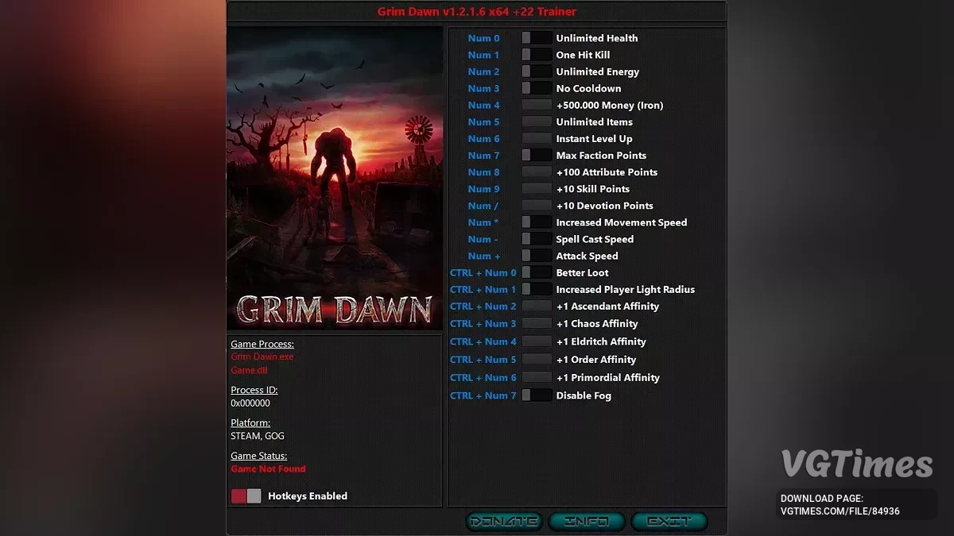Turn on Unlimited Items
Screen dimensions: 954x536
pyautogui.click(x=536, y=121)
